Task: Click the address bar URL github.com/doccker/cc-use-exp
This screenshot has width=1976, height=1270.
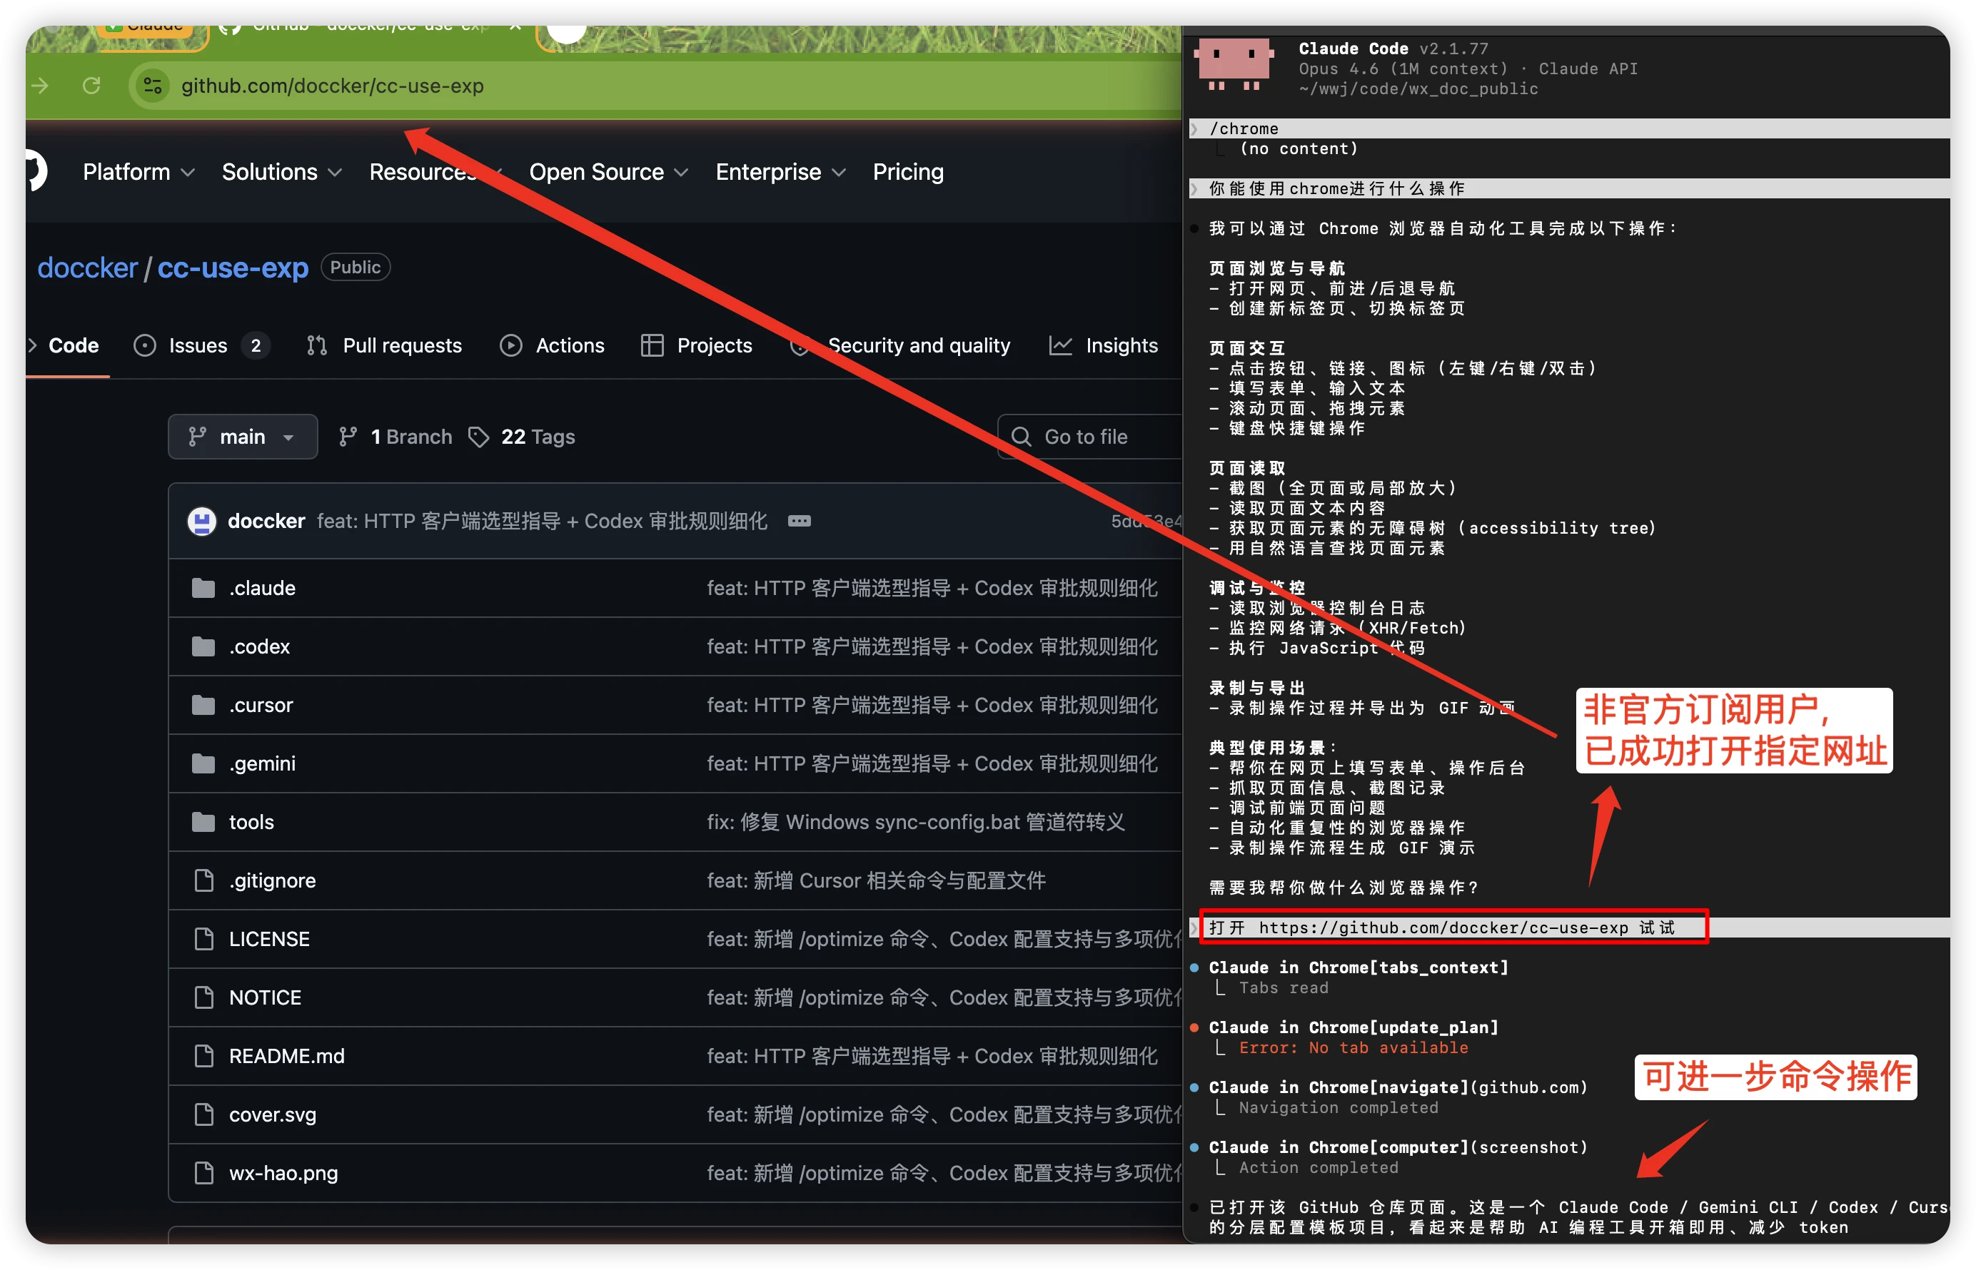Action: 333,86
